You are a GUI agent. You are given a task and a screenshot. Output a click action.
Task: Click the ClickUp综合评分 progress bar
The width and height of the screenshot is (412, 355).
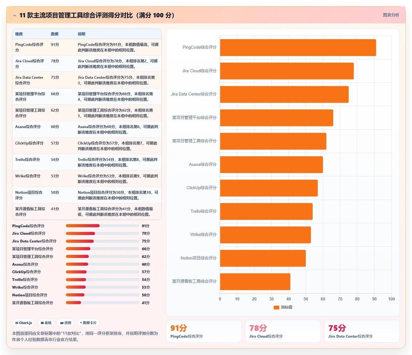(102, 272)
